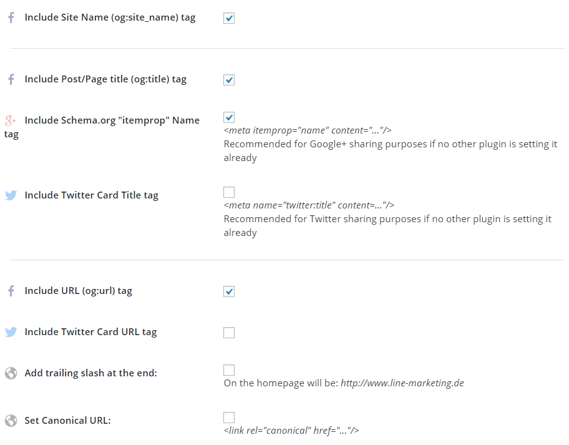Click the Set Canonical URL label text
Viewport: 569px width, 445px height.
(x=67, y=420)
